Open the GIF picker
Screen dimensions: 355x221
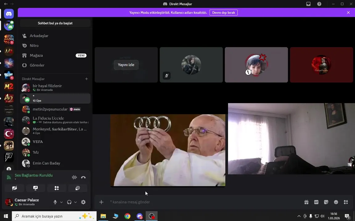click(316, 202)
